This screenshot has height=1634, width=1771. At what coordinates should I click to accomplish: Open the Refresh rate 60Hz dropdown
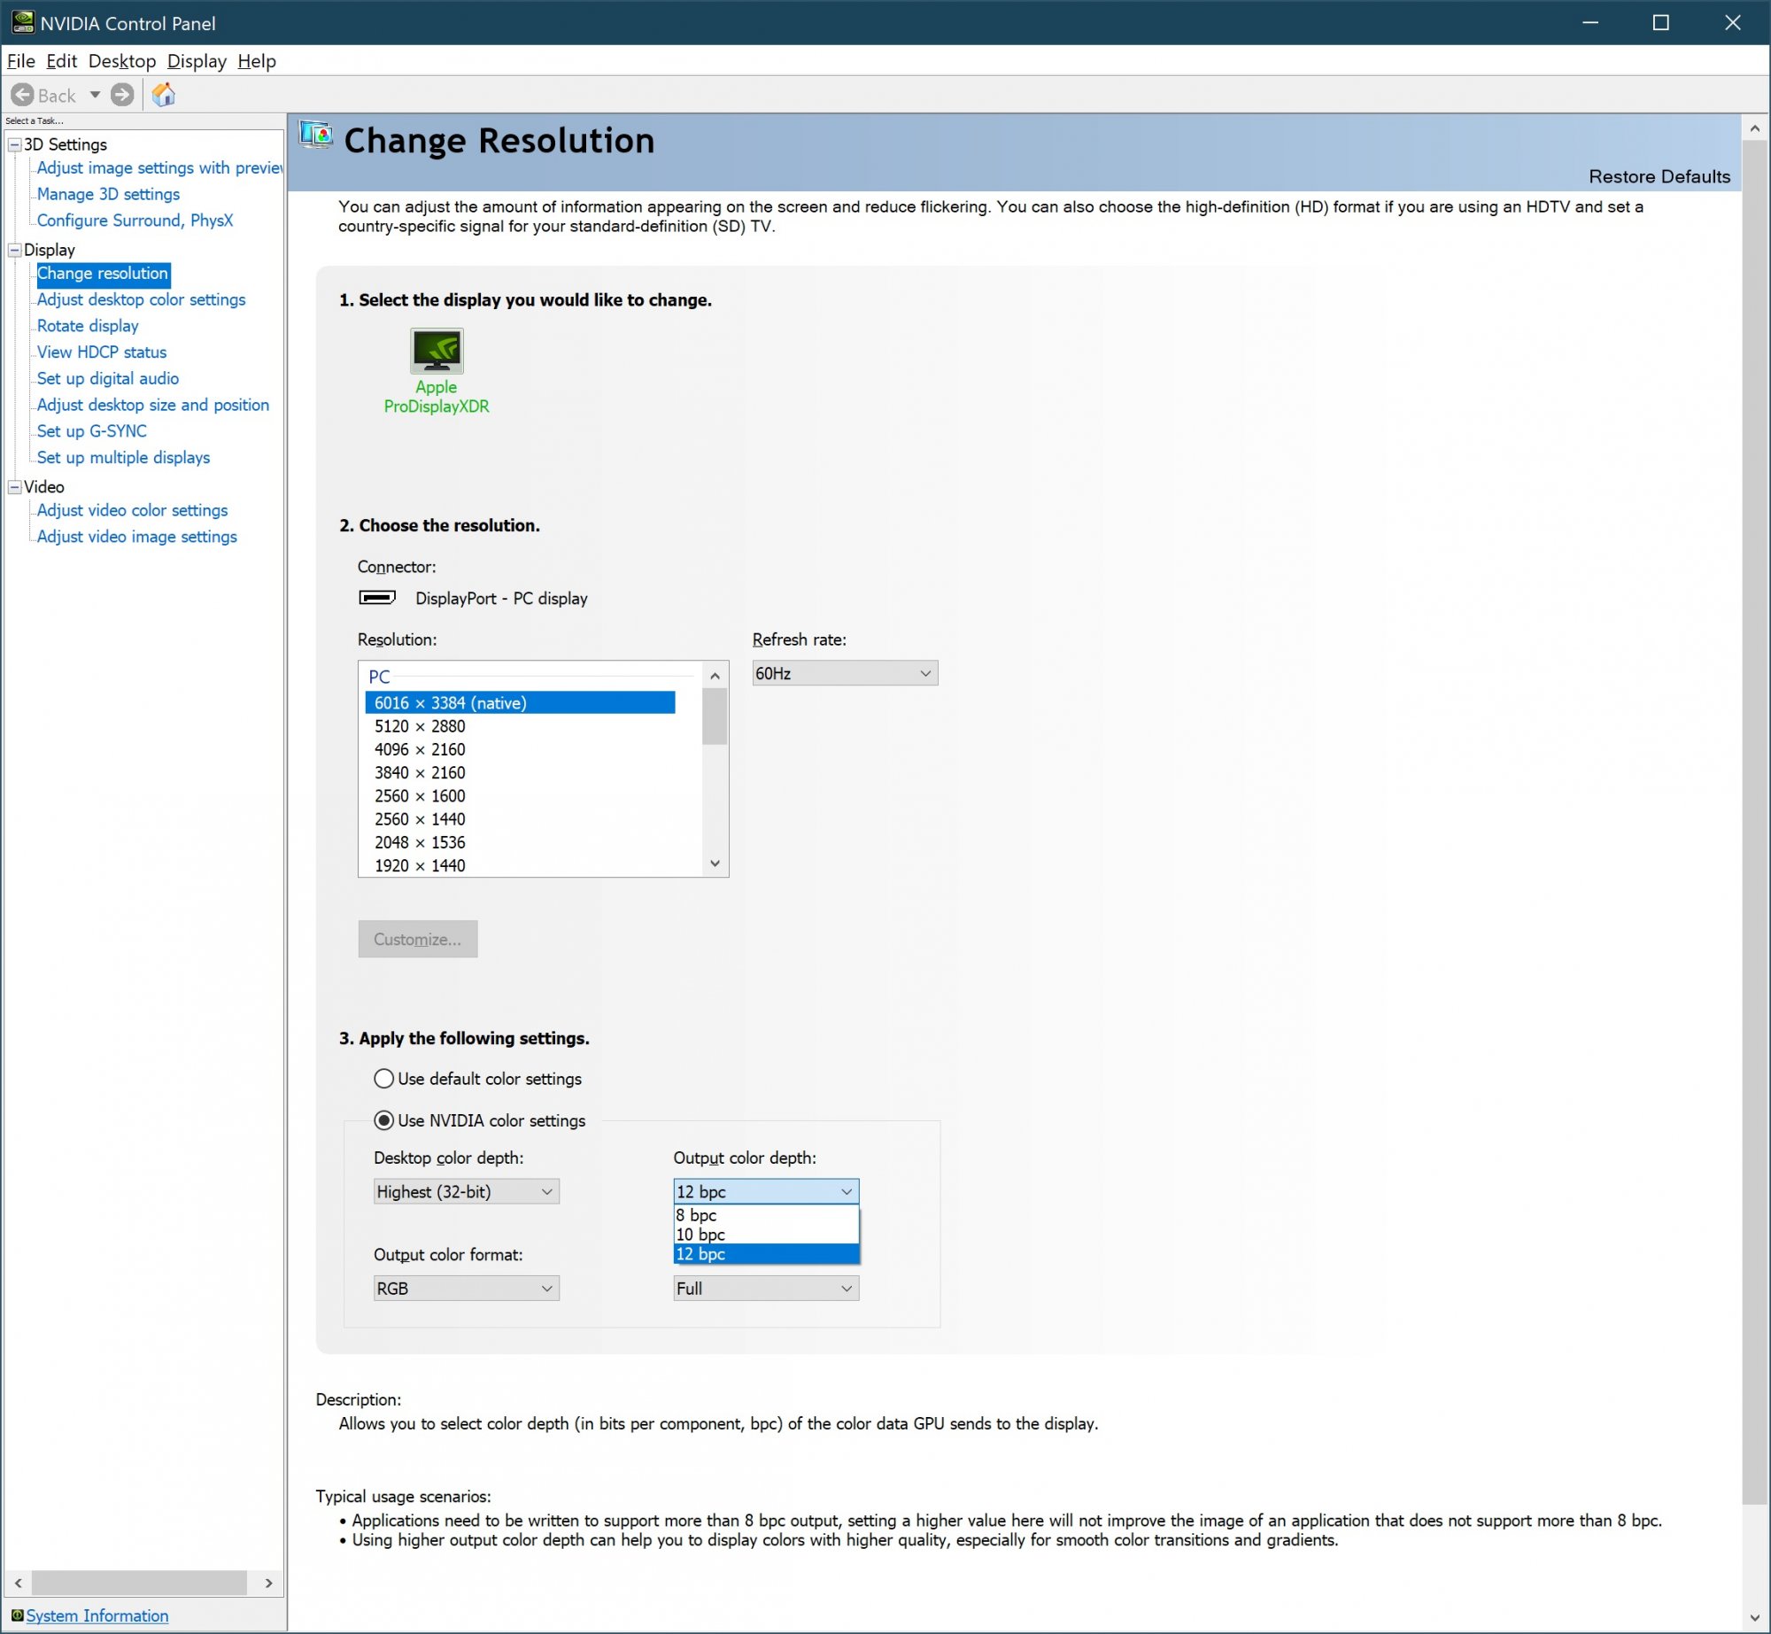(x=844, y=673)
